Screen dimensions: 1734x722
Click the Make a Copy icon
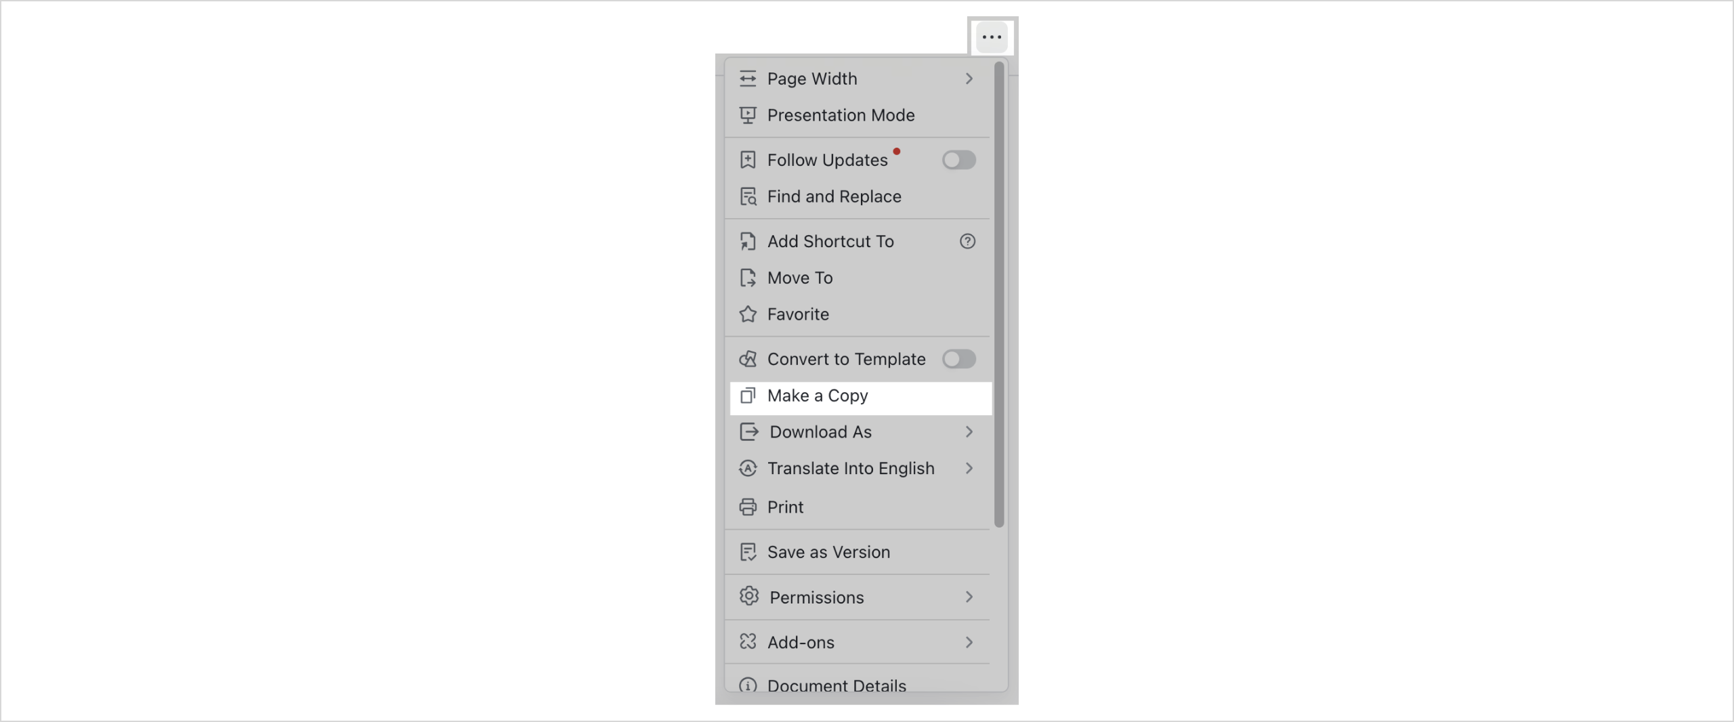(748, 396)
